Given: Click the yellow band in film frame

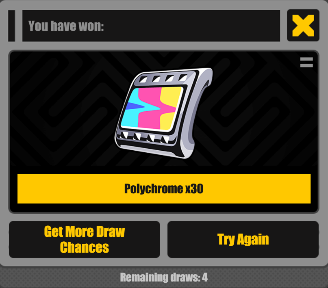Looking at the screenshot, I should click(x=169, y=108).
